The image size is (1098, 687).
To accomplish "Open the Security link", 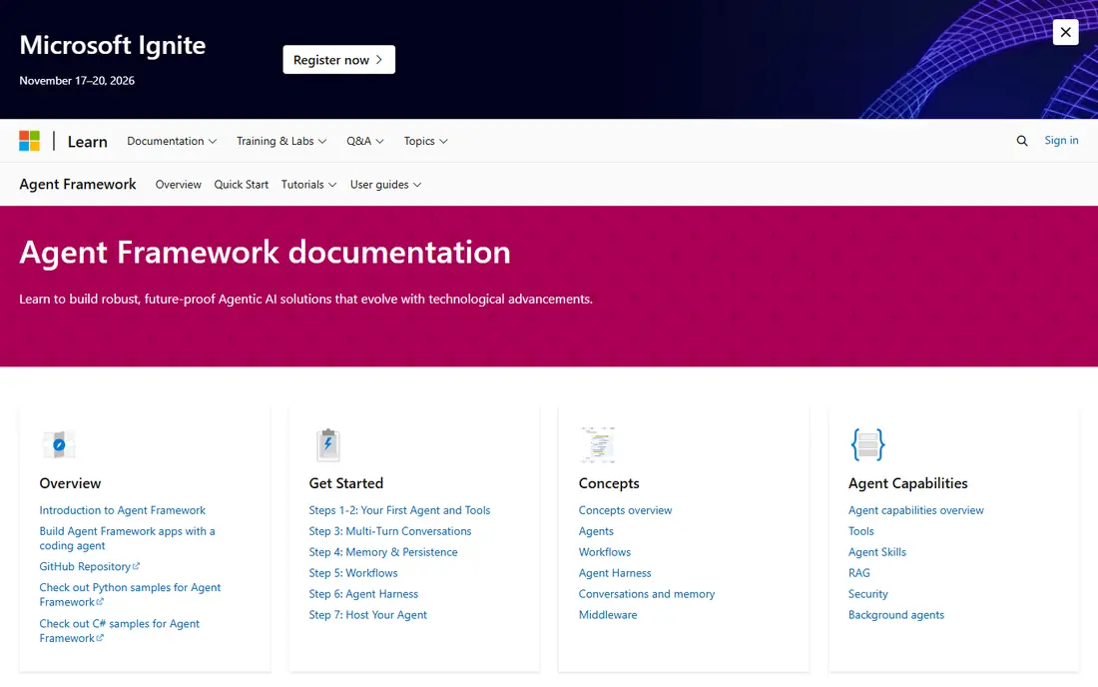I will click(x=867, y=594).
